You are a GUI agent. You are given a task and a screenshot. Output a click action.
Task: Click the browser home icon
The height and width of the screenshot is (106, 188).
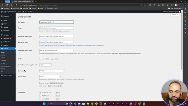pos(11,5)
